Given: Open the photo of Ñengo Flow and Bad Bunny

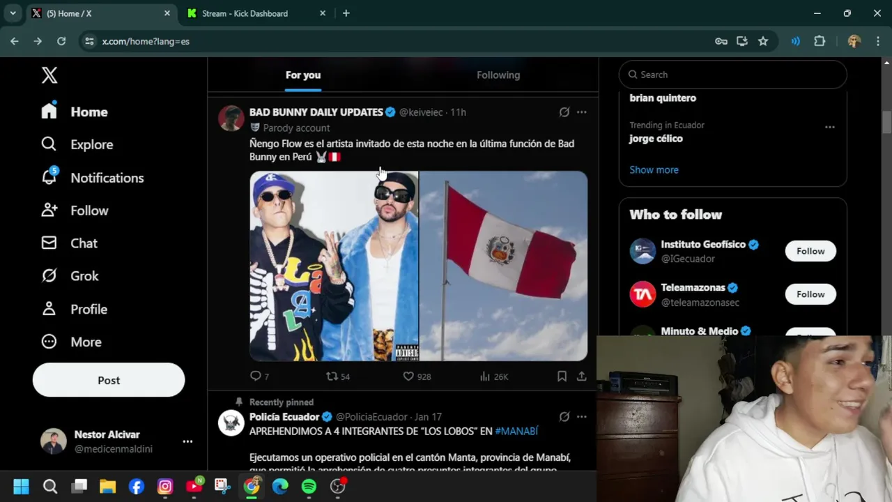Looking at the screenshot, I should [x=334, y=266].
